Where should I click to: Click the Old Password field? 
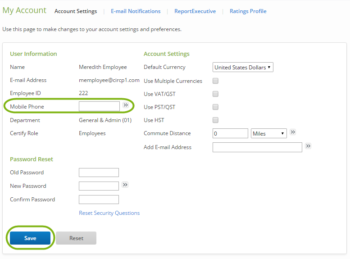tap(99, 173)
